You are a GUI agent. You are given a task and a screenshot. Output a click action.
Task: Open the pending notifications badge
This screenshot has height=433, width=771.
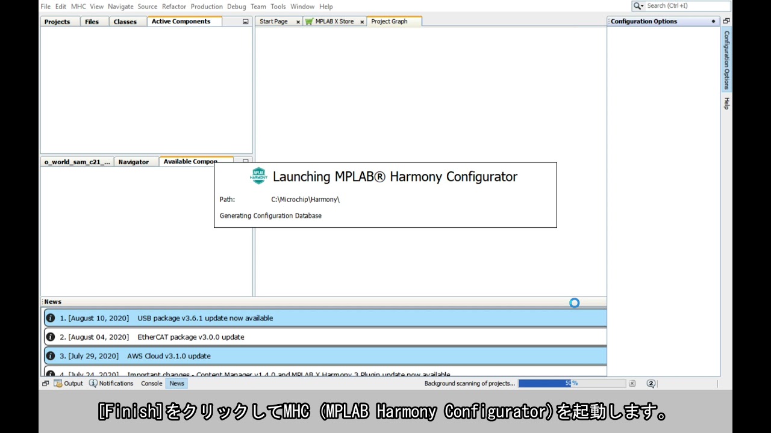[651, 383]
